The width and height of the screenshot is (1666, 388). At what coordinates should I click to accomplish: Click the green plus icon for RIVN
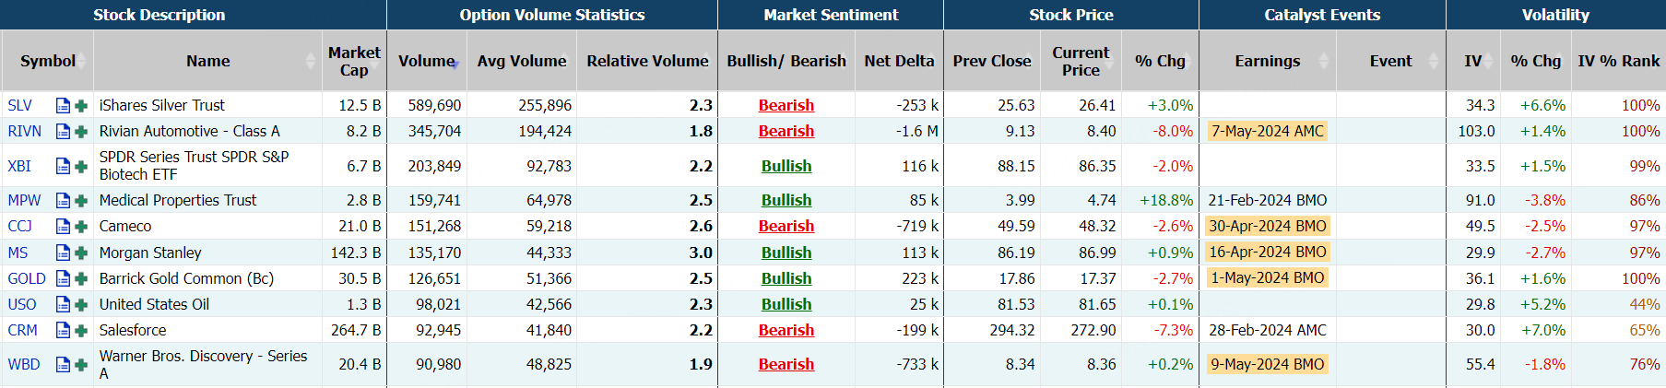(81, 132)
